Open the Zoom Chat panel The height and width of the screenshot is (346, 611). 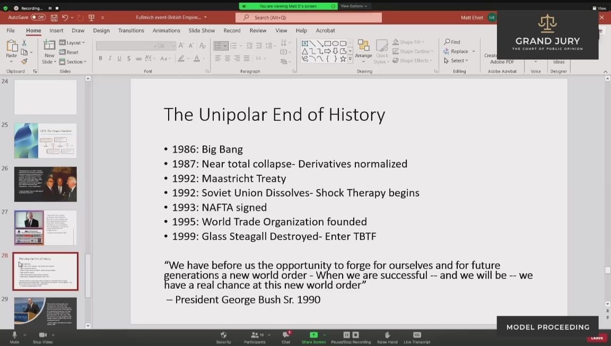click(286, 335)
